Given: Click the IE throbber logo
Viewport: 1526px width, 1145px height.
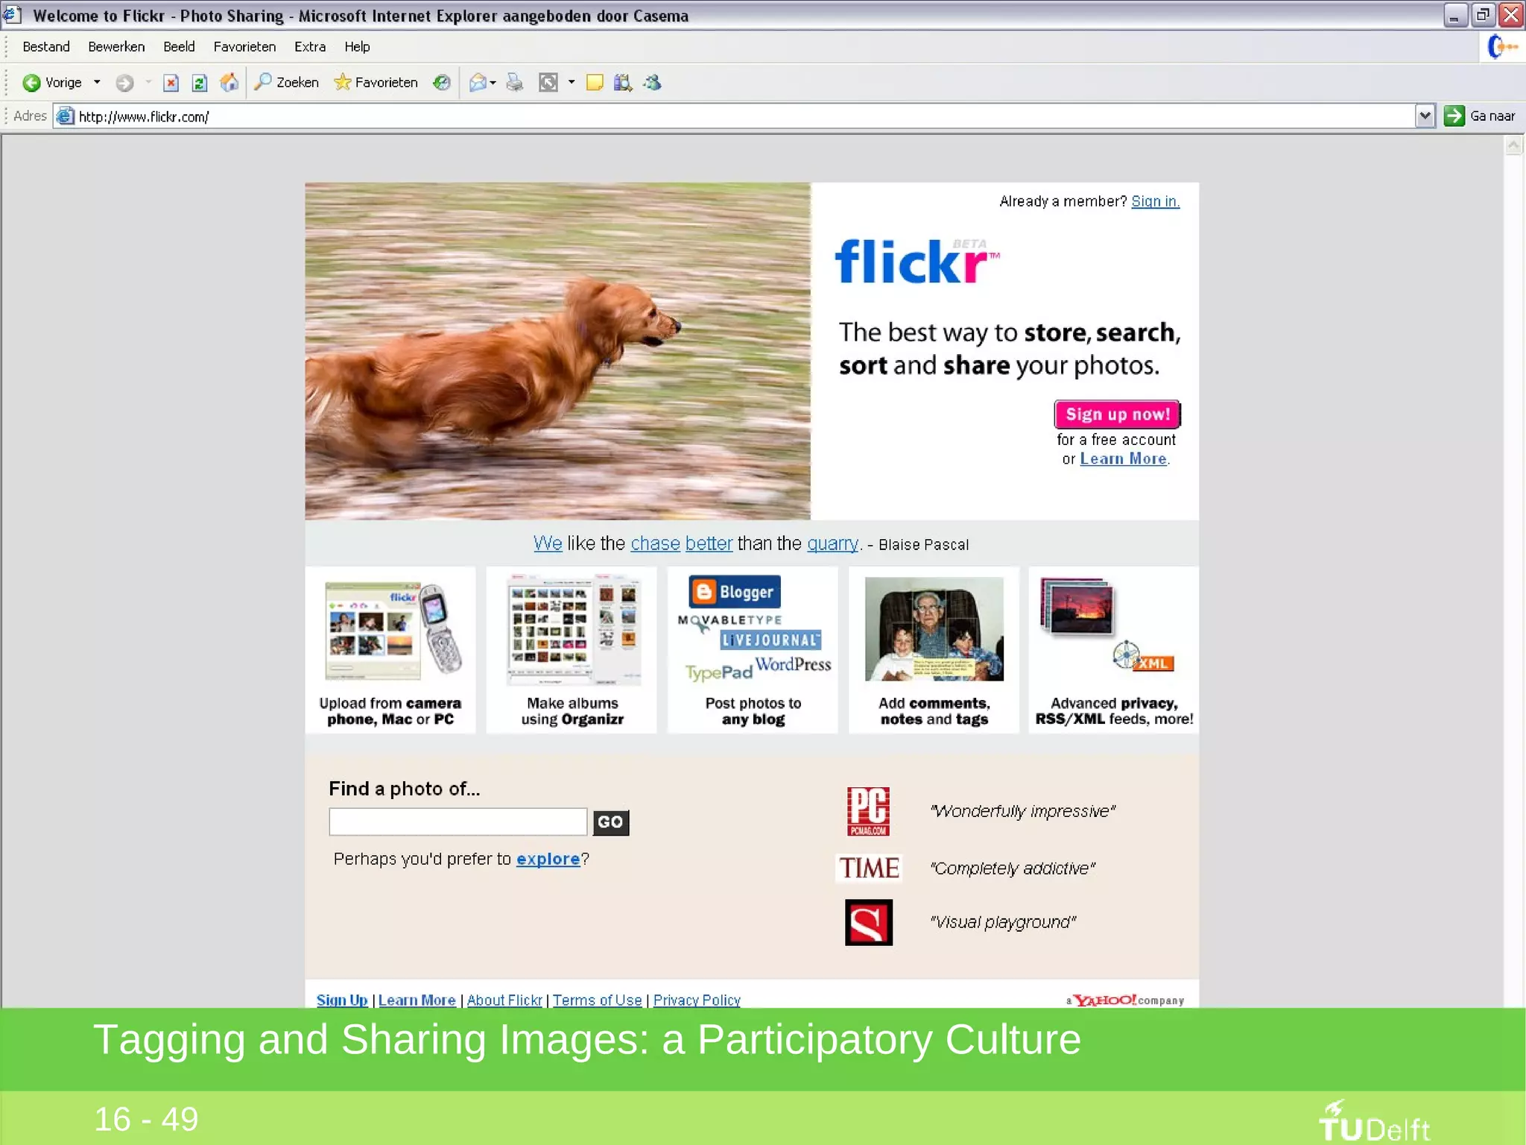Looking at the screenshot, I should [x=1502, y=47].
